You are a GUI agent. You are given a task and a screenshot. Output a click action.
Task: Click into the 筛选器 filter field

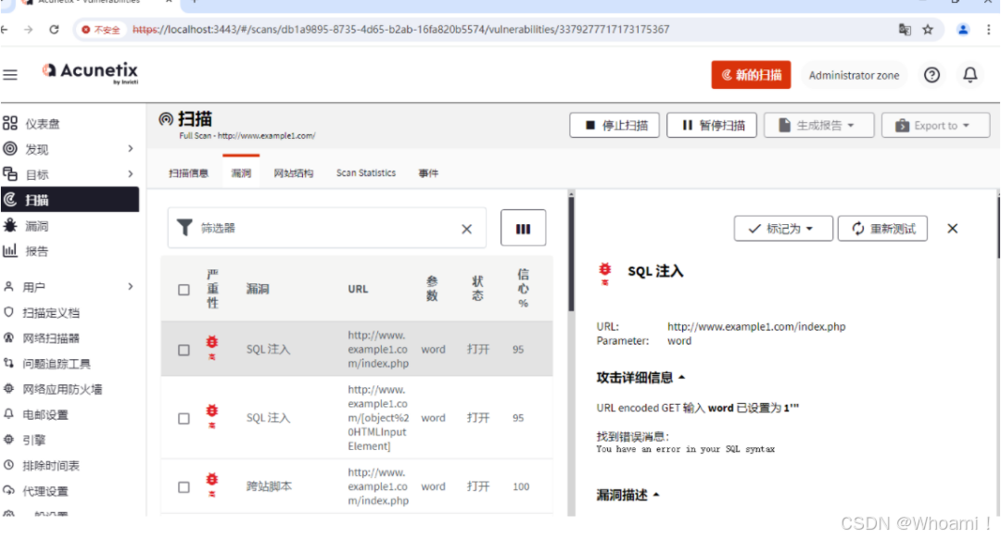click(325, 229)
